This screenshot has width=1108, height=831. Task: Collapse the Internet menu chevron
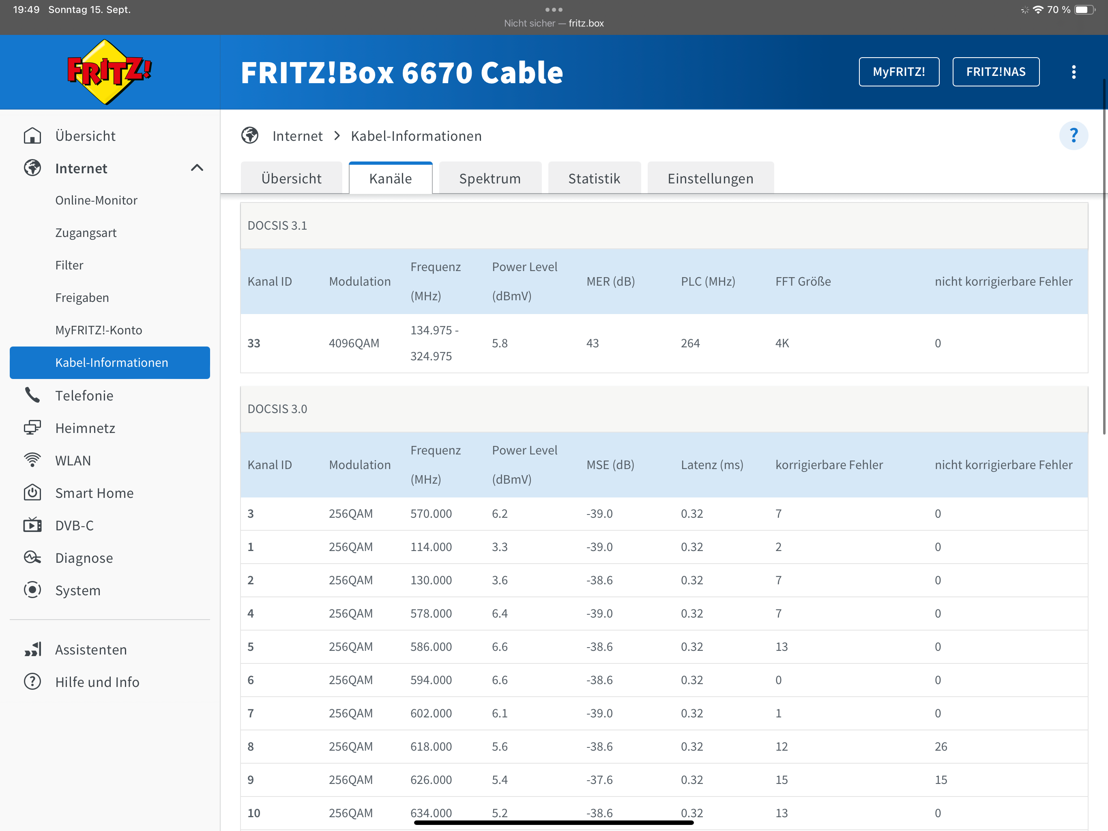coord(197,168)
